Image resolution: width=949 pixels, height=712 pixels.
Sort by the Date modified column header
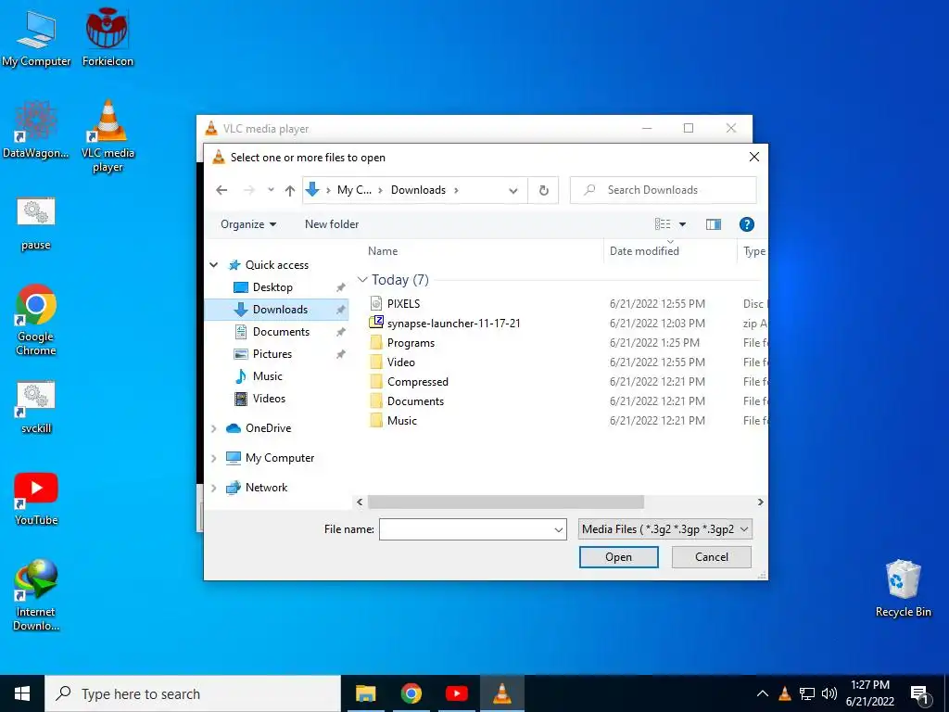coord(644,251)
